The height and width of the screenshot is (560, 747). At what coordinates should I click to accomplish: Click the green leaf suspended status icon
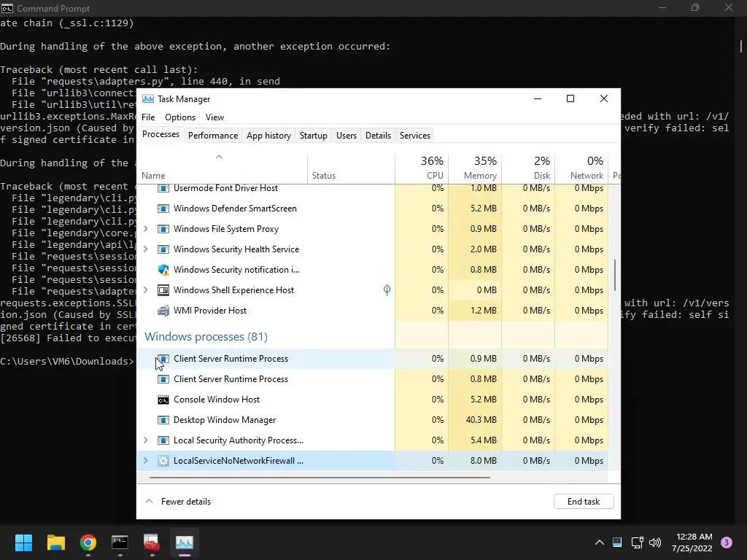pyautogui.click(x=387, y=290)
